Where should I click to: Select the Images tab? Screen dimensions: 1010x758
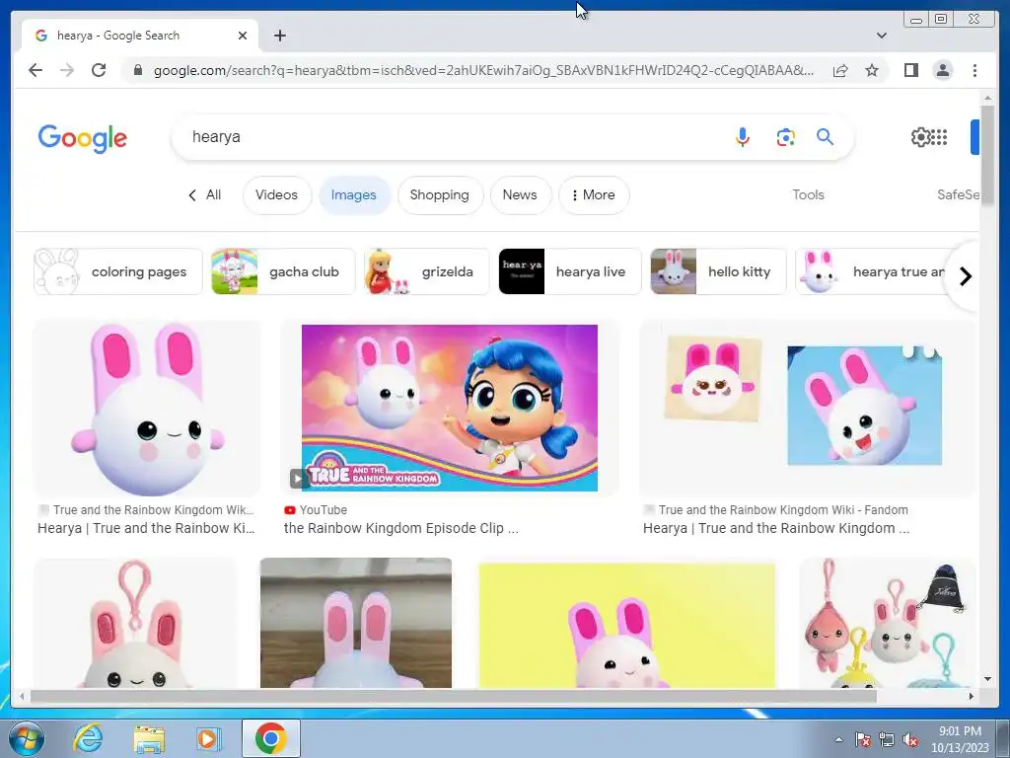pos(354,194)
